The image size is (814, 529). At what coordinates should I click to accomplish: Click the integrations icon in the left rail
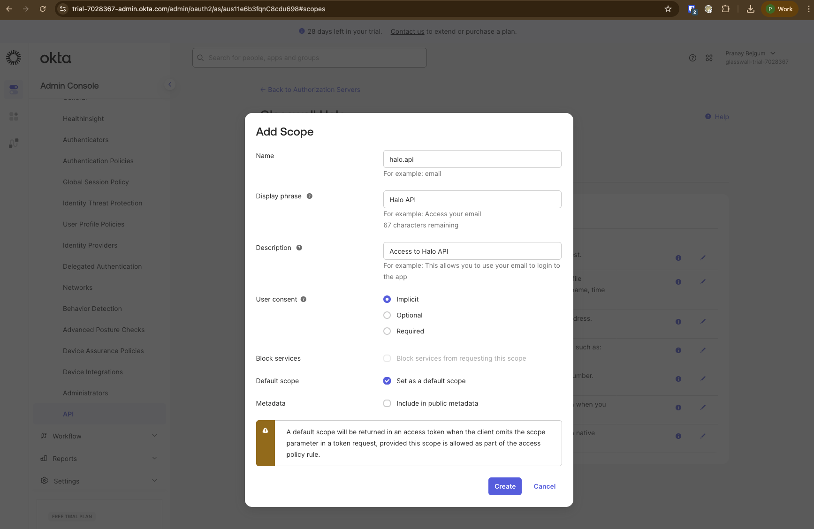[x=13, y=143]
